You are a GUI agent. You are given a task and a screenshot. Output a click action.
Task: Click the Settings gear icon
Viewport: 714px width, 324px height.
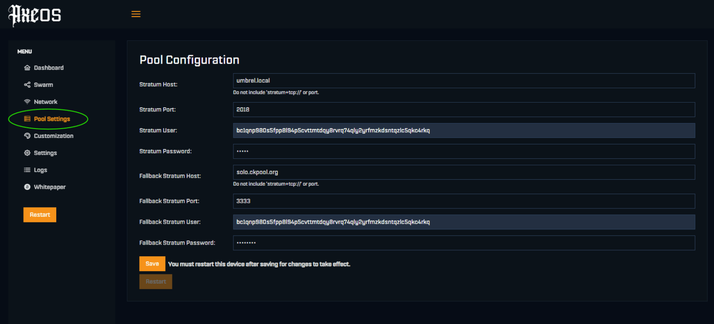click(x=27, y=153)
